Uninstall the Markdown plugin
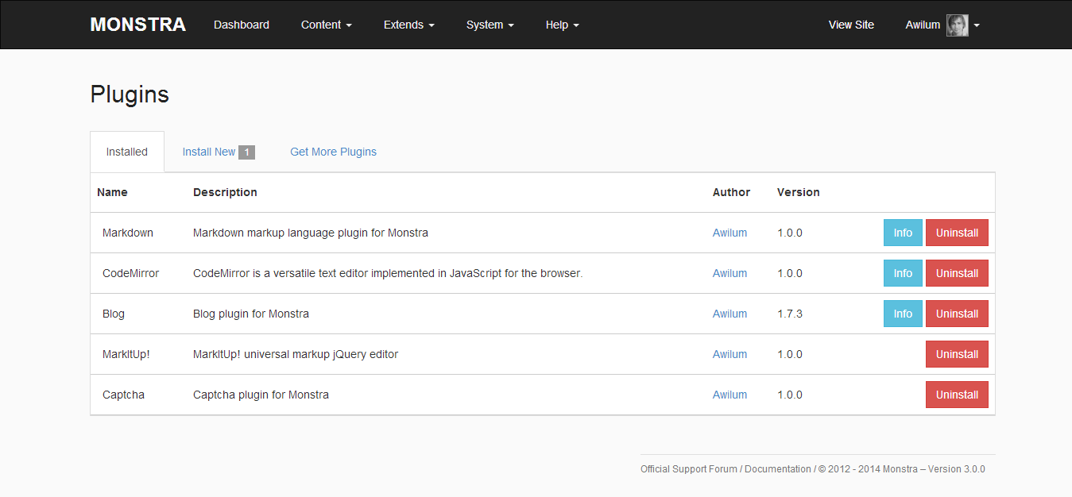The image size is (1072, 497). point(957,233)
